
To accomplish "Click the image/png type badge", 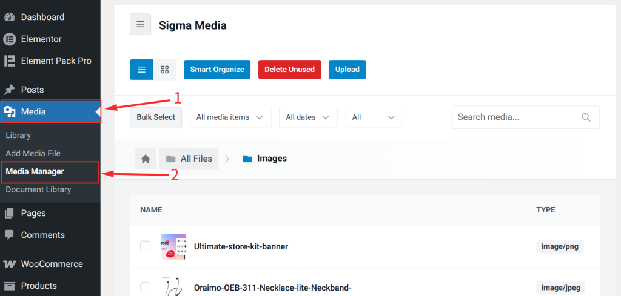I will pyautogui.click(x=560, y=246).
